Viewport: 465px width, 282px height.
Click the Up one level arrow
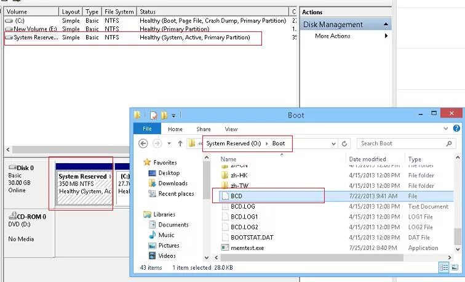[x=180, y=143]
